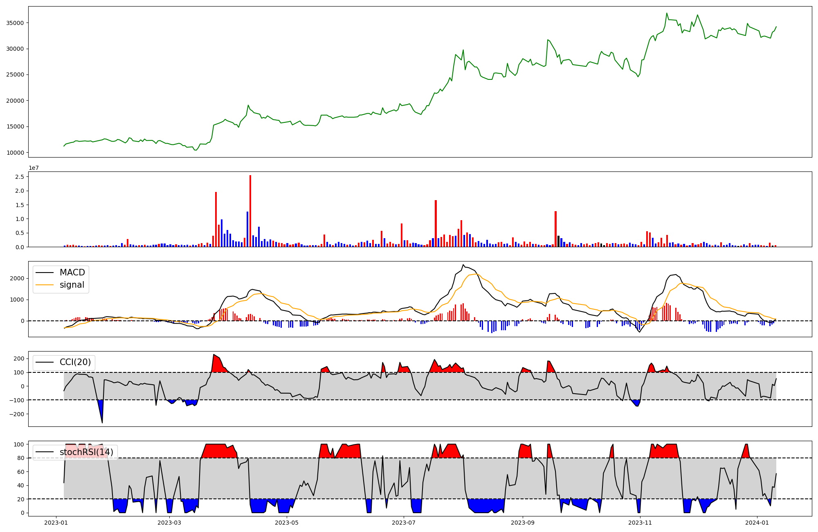Click the CCI(20) legend label
Image resolution: width=818 pixels, height=532 pixels.
pos(75,362)
